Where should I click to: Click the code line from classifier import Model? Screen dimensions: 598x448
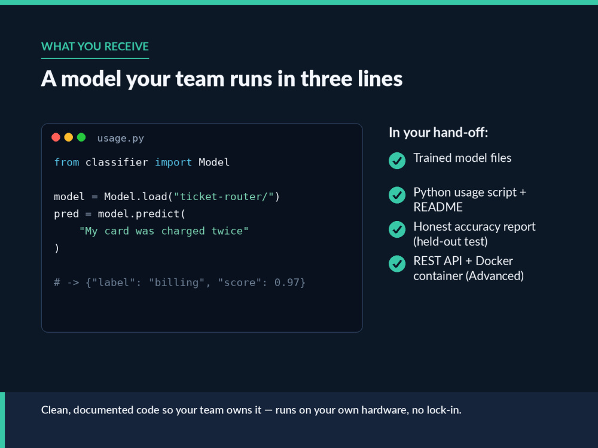(142, 162)
